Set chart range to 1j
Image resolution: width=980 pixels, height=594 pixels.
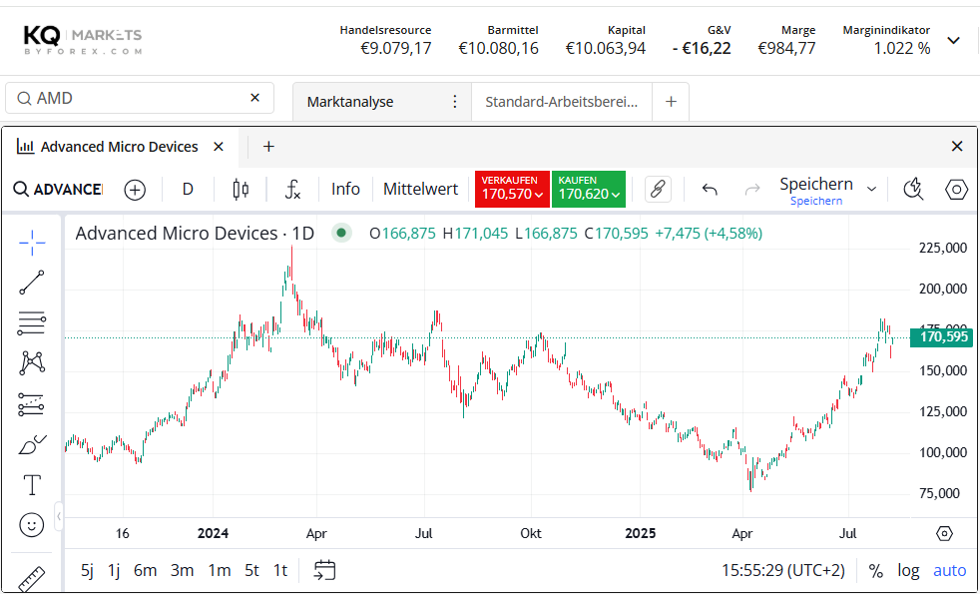(x=114, y=571)
